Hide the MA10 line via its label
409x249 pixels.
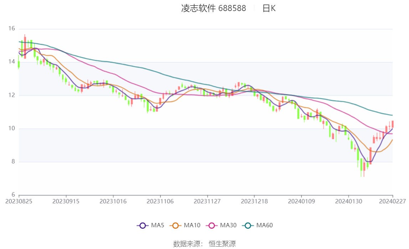pos(192,225)
